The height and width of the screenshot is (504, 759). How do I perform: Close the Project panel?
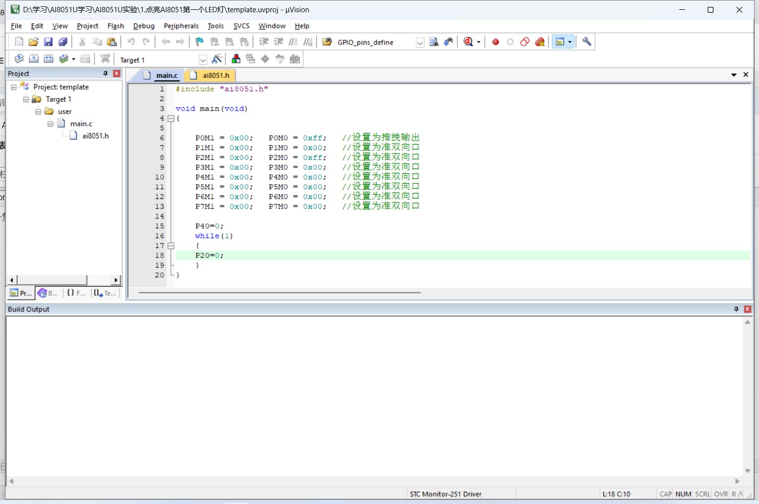[117, 73]
